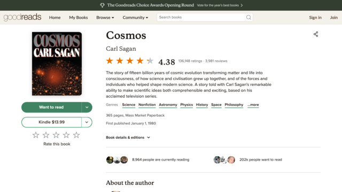This screenshot has width=342, height=192.
Task: Click the Kindle $13.99 button
Action: [x=51, y=122]
